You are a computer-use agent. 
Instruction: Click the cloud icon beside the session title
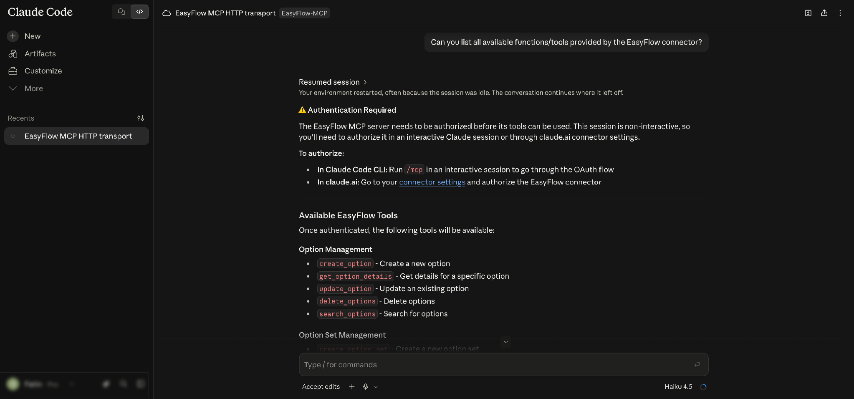pyautogui.click(x=167, y=13)
